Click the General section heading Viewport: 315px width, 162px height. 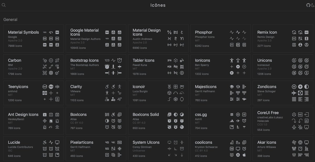click(10, 19)
